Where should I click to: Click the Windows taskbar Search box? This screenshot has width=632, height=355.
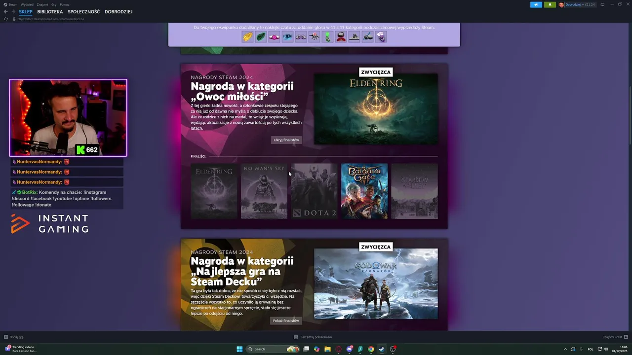[273, 349]
